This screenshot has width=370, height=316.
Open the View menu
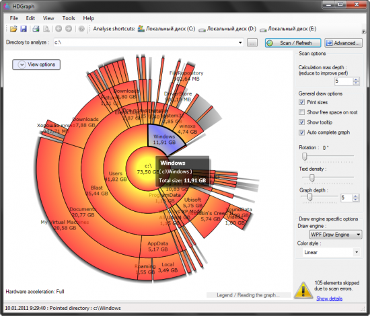[x=48, y=18]
